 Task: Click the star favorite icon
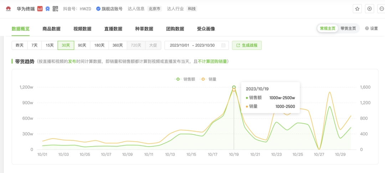(357, 9)
